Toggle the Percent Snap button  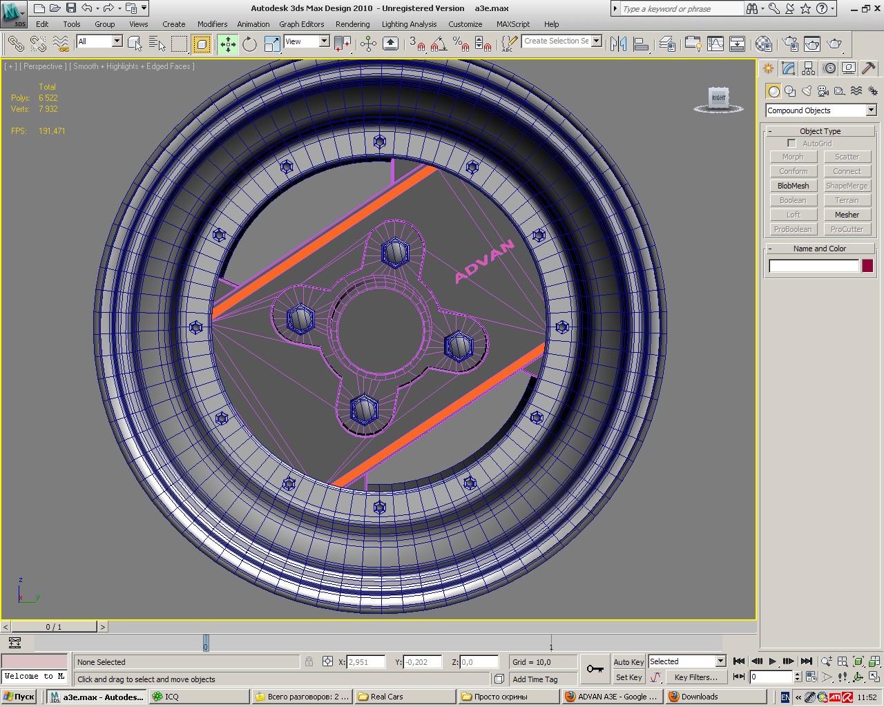click(x=461, y=44)
